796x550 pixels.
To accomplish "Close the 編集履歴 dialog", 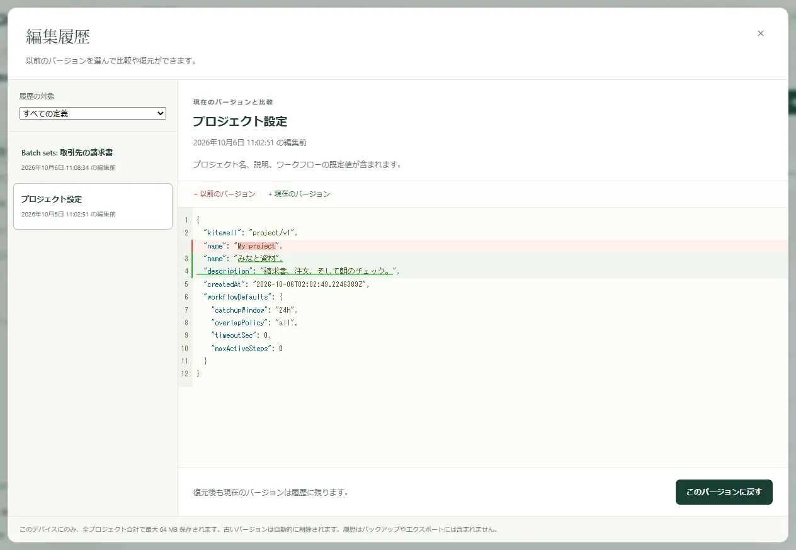I will pos(761,33).
